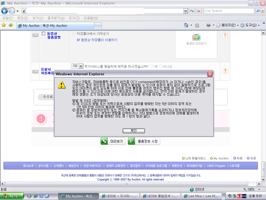Image resolution: width=266 pixels, height=200 pixels.
Task: Stop loading with the red X icon
Action: 199,11
